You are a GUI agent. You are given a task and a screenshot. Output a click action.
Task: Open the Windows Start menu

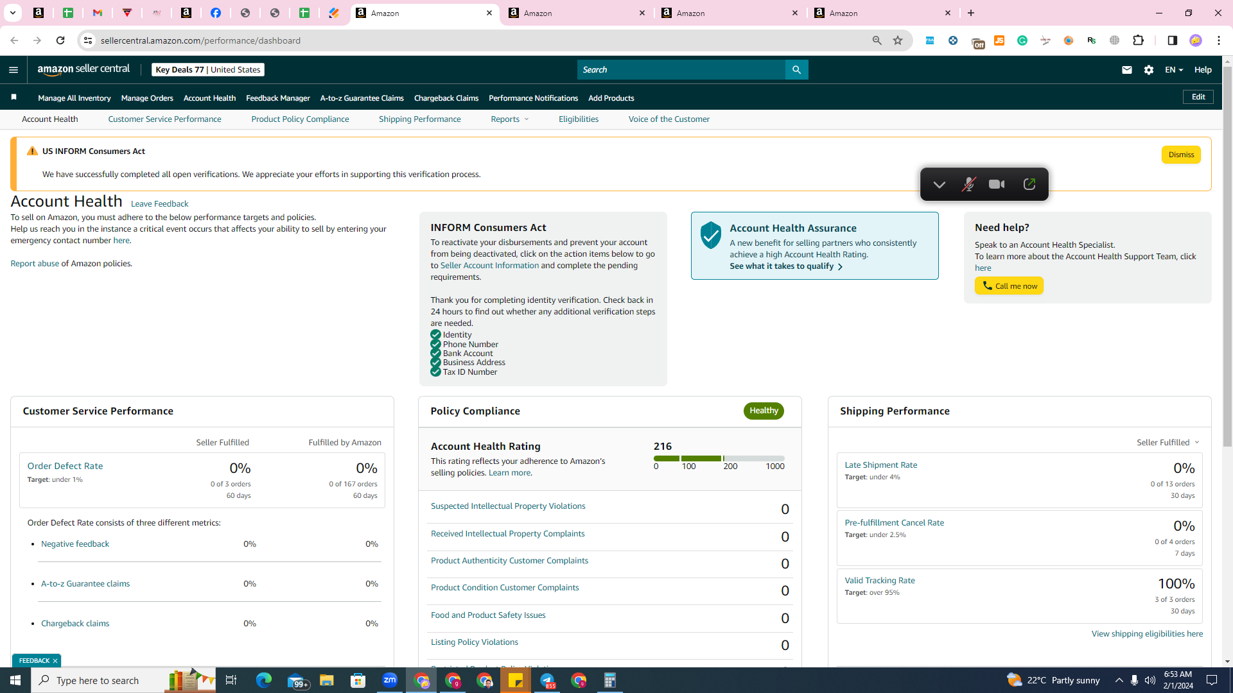click(x=15, y=680)
